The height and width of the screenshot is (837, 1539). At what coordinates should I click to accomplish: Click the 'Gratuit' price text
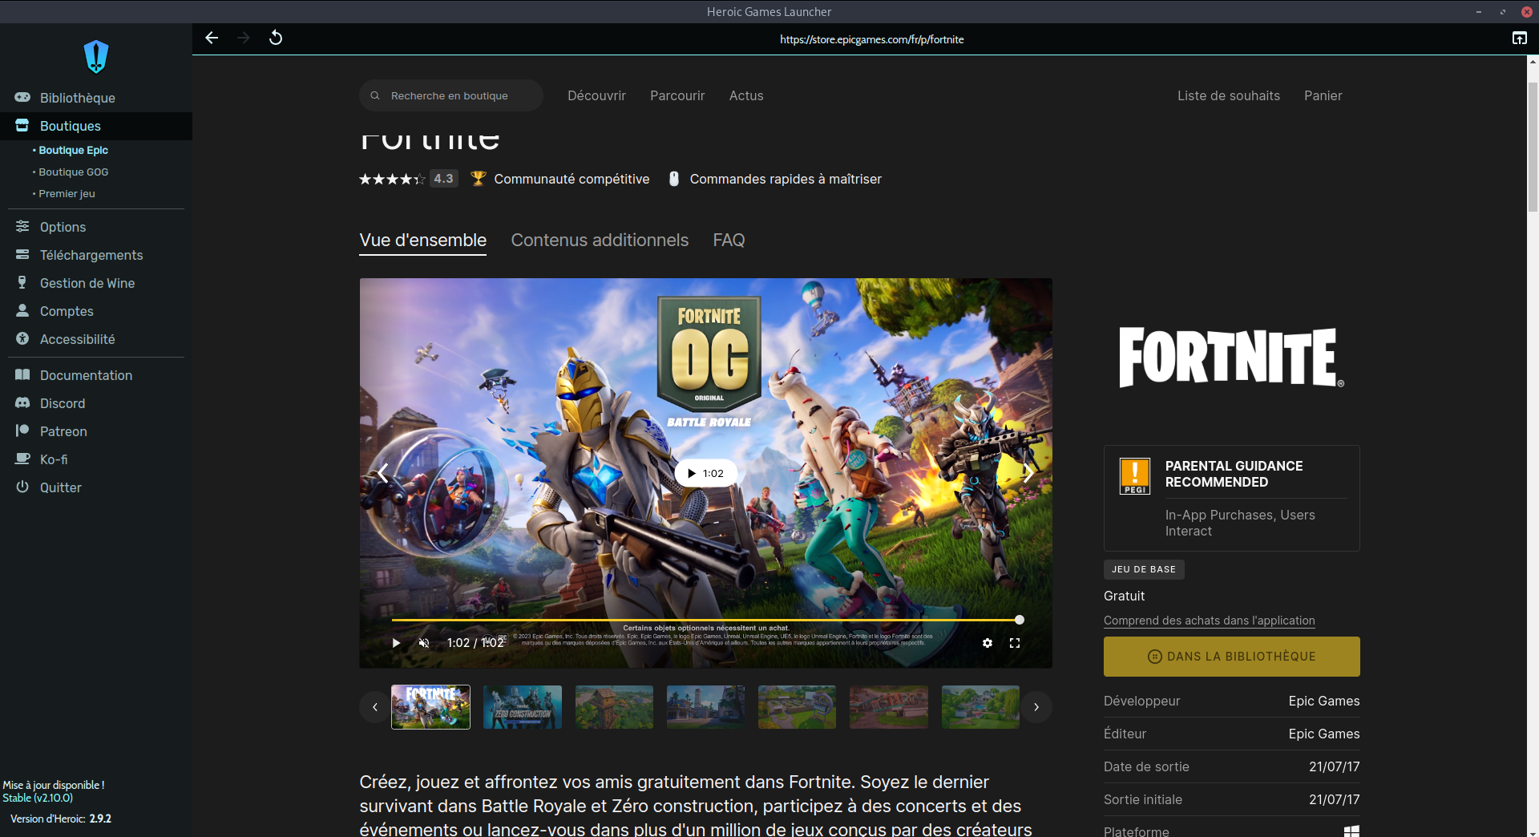tap(1124, 596)
